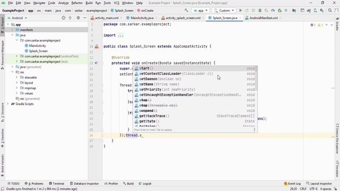Viewport: 340px width, 191px height.
Task: Toggle the Resource Manager side panel
Action: coord(2,55)
